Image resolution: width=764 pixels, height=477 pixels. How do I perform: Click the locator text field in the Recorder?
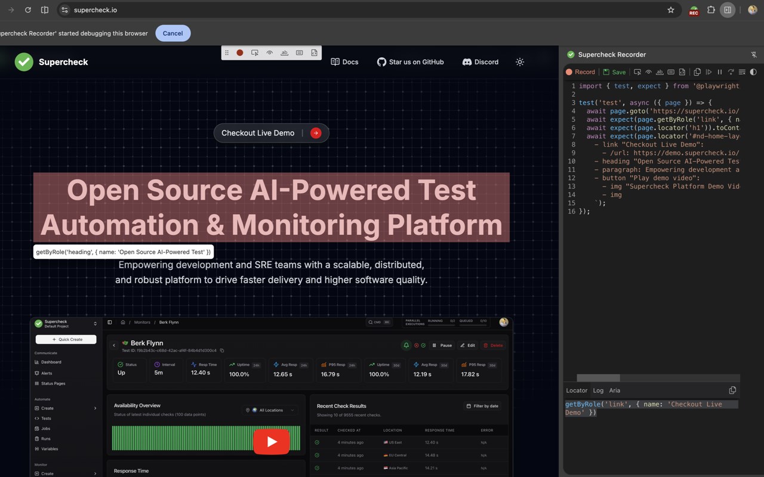point(652,408)
